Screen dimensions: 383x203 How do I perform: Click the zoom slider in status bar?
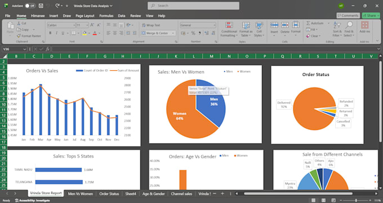(356, 200)
